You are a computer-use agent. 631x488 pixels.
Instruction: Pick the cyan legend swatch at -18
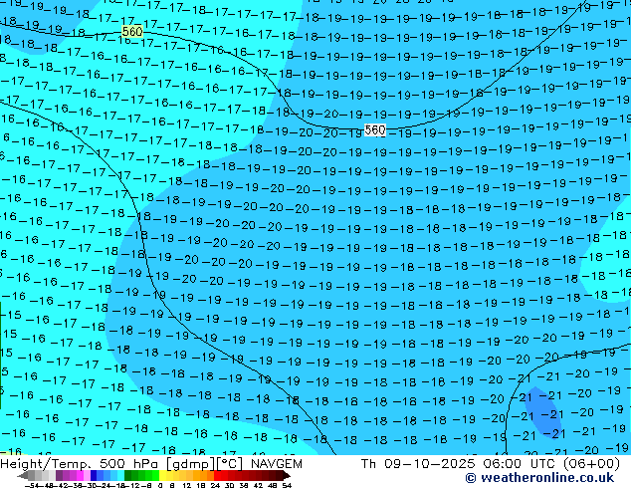120,475
